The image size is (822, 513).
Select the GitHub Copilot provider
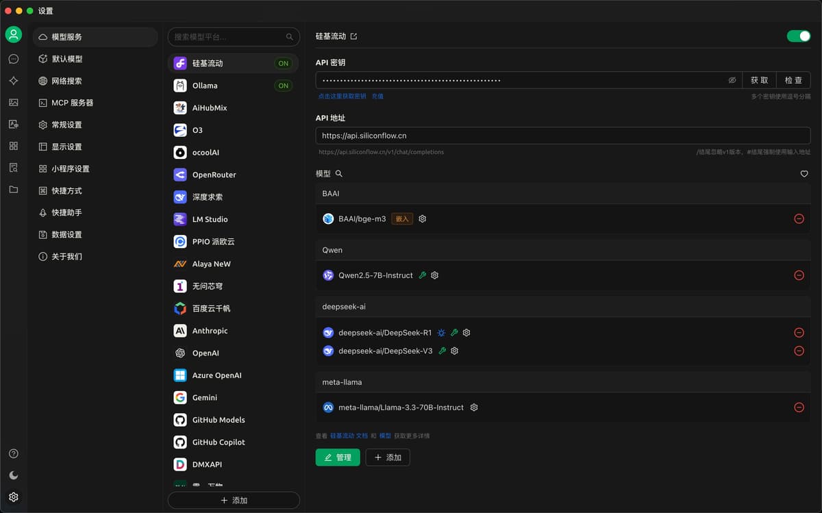click(234, 442)
